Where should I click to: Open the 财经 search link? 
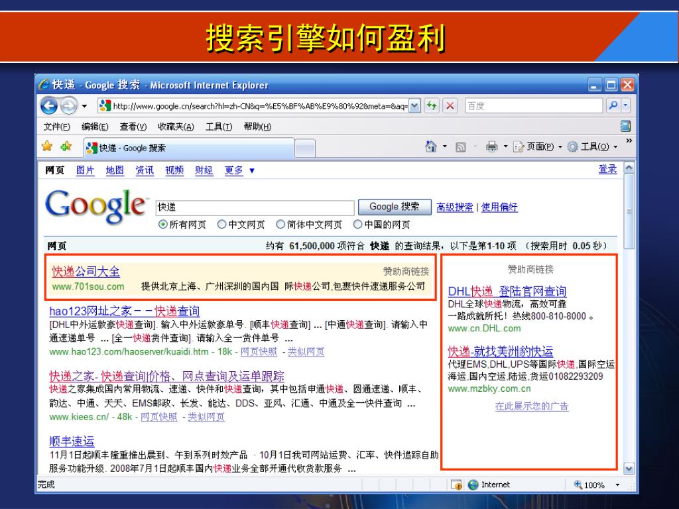tap(204, 170)
